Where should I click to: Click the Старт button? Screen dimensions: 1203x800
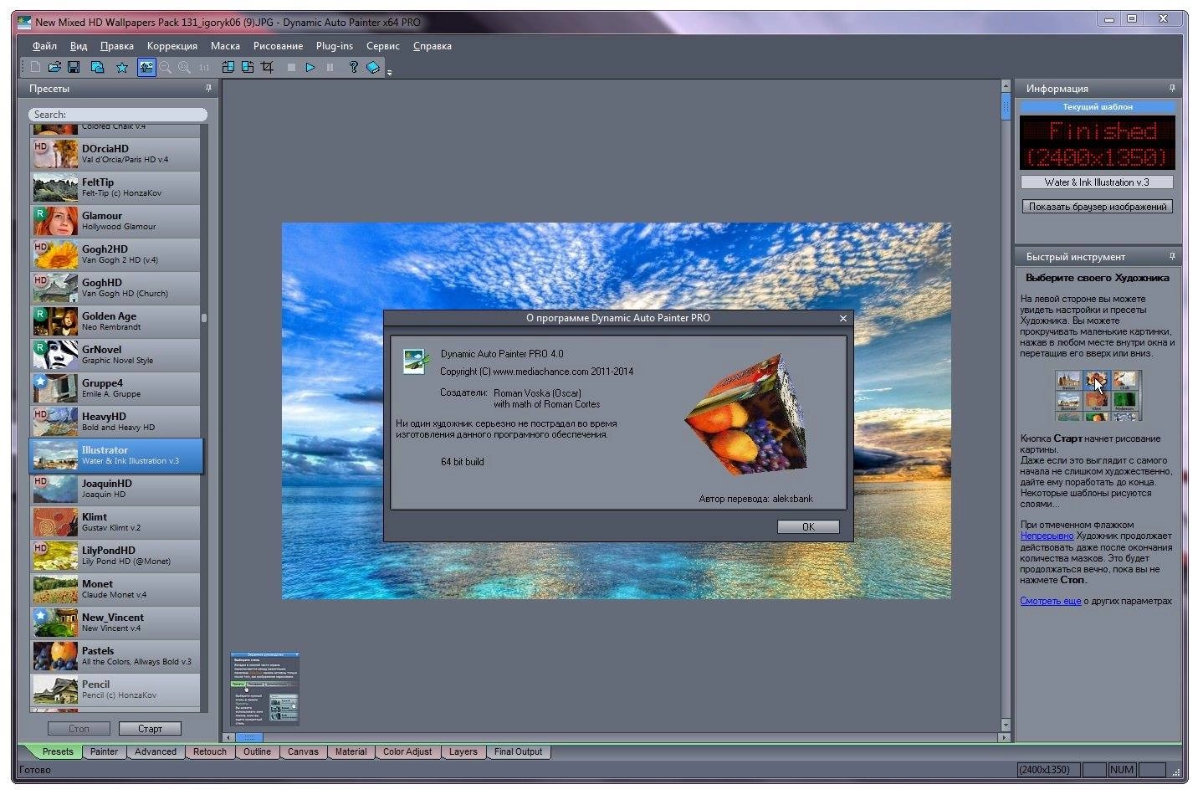150,729
